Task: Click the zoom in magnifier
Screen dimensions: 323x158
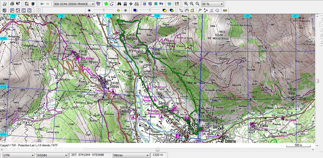Action: pos(186,4)
